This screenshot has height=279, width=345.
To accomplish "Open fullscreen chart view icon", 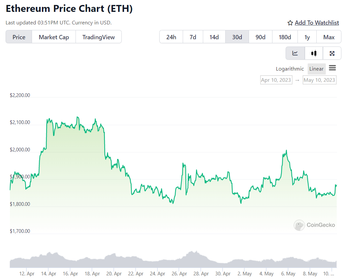I will pos(332,53).
